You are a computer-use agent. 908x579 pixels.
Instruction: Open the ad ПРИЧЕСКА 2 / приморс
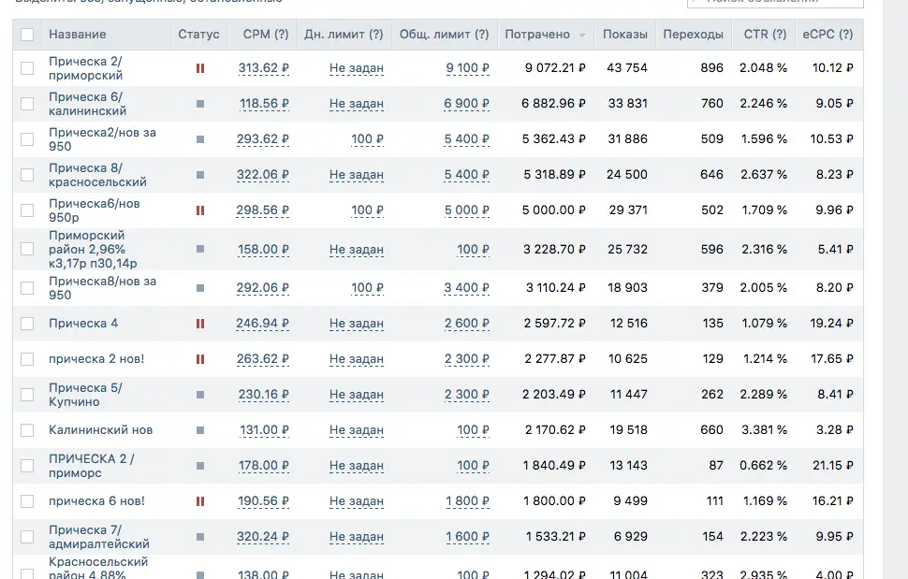[x=92, y=466]
